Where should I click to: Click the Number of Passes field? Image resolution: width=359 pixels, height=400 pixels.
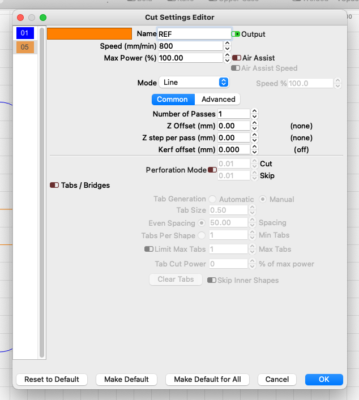pyautogui.click(x=234, y=114)
